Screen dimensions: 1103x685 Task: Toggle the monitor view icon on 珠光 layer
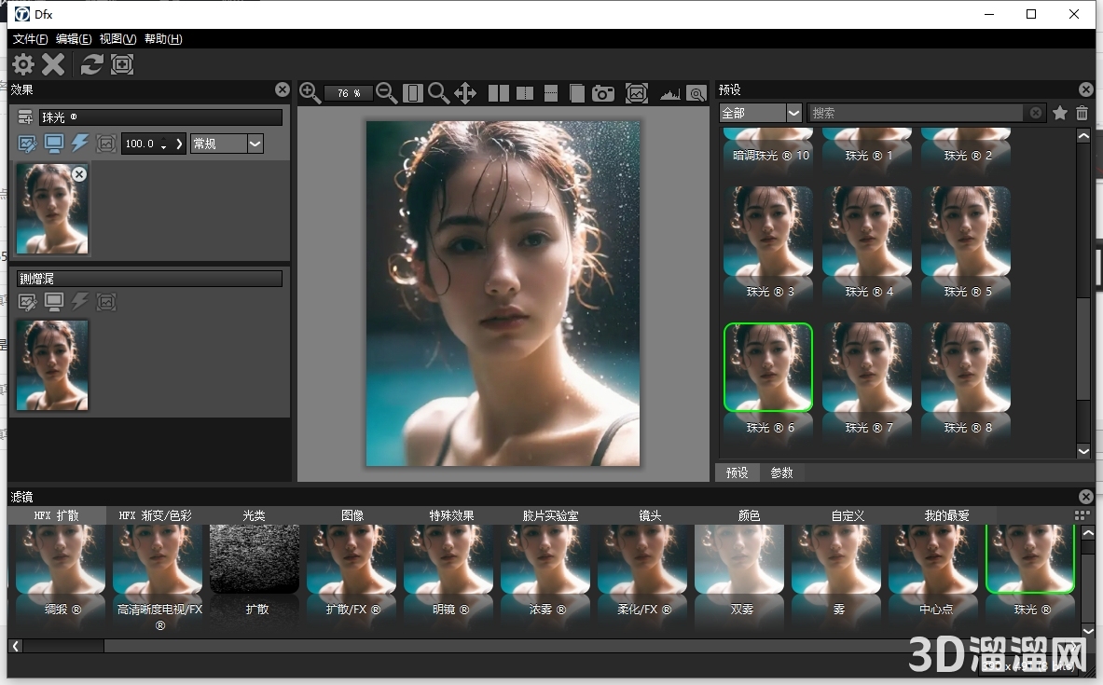53,144
